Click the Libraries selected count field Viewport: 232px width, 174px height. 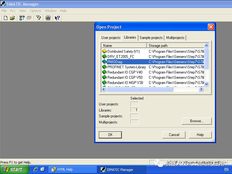[134, 110]
